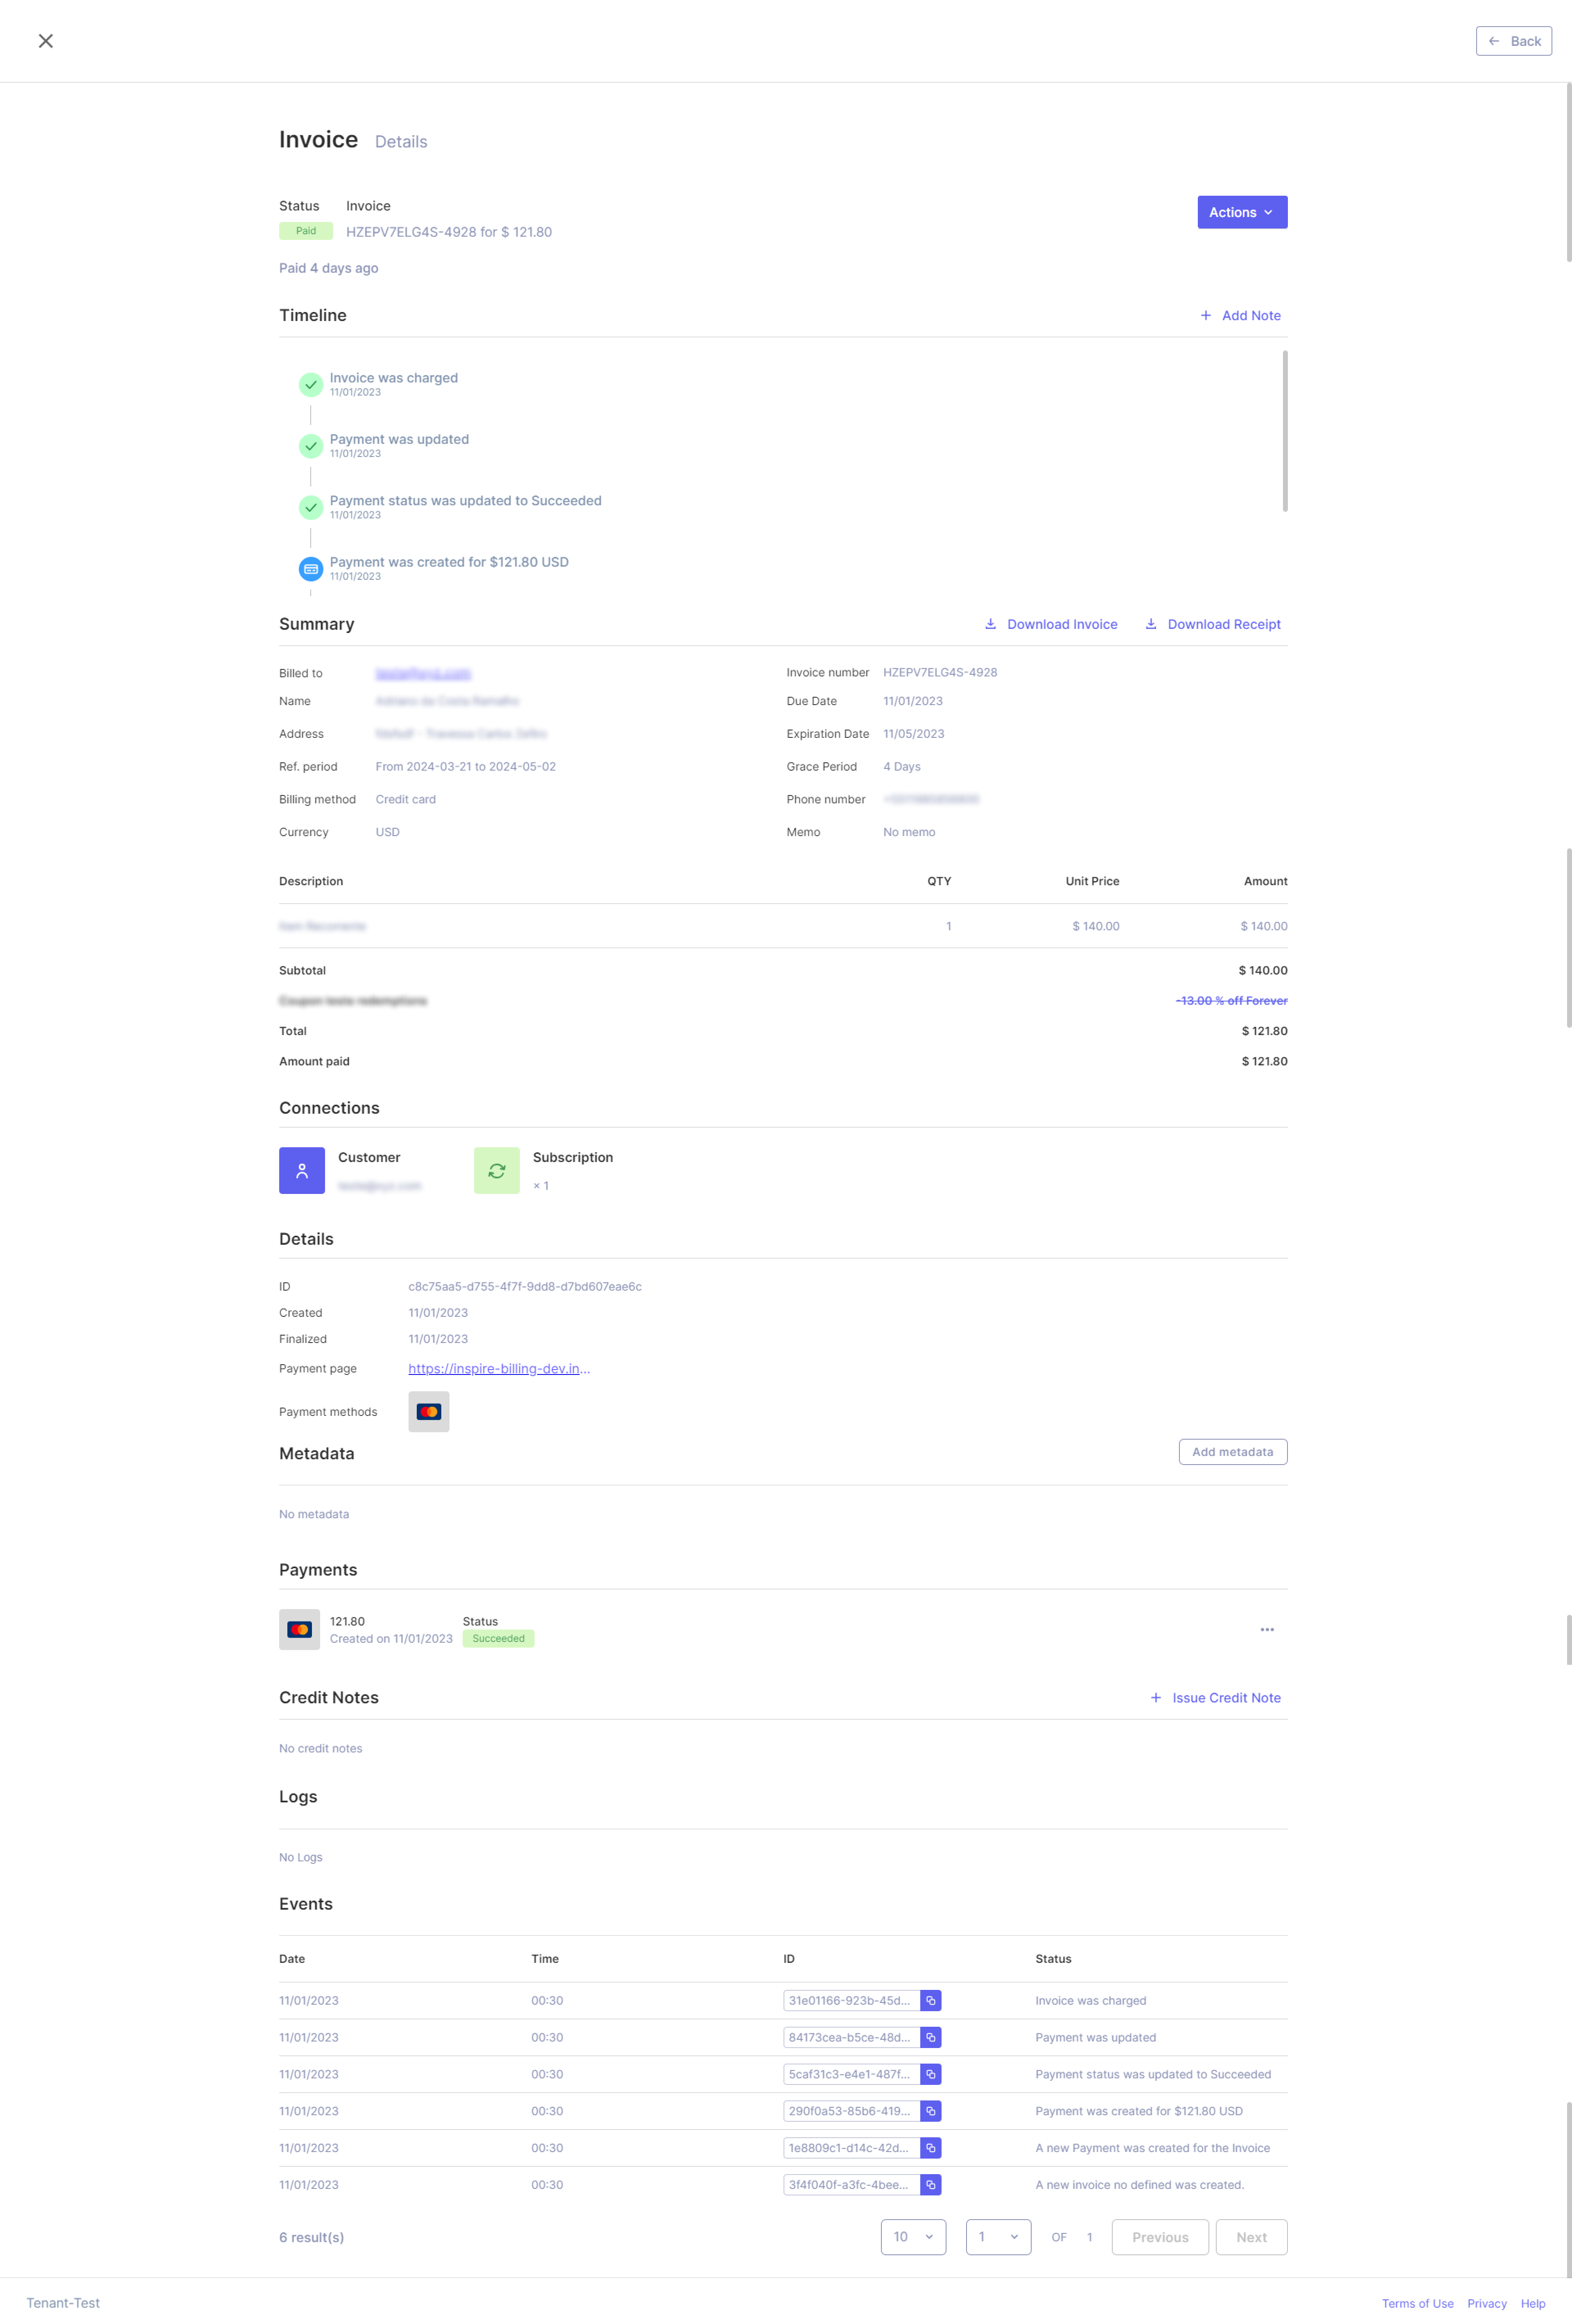Viewport: 1572px width, 2324px height.
Task: Copy event ID 5caf31c3-e4e1-487f
Action: pos(931,2074)
